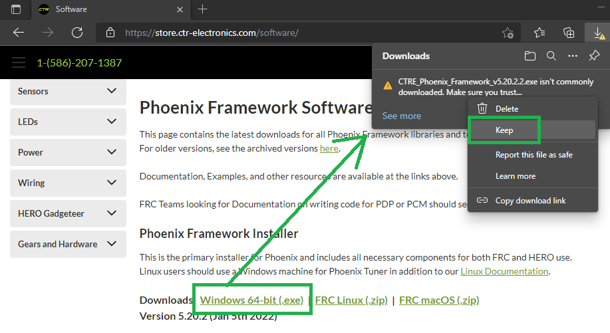Screen dimensions: 610x333
Task: Open archived versions 'here' link
Action: (329, 148)
